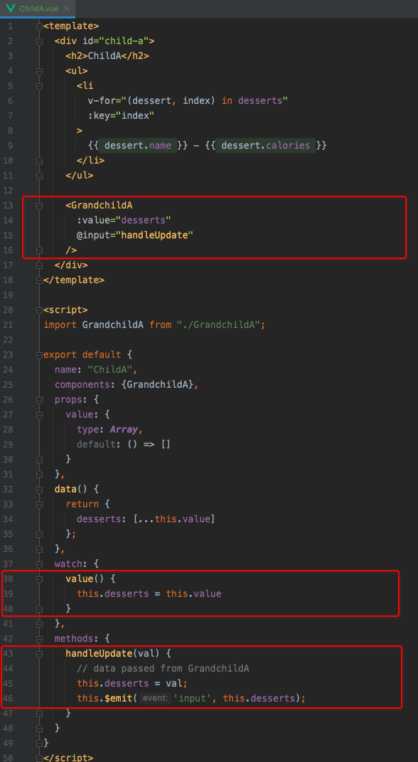Viewport: 418px width, 762px height.
Task: Click the import keyword on line 21
Action: click(x=60, y=325)
